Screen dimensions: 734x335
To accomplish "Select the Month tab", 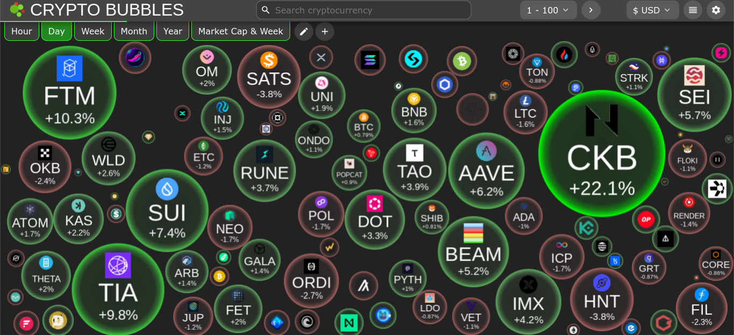I will [x=134, y=31].
